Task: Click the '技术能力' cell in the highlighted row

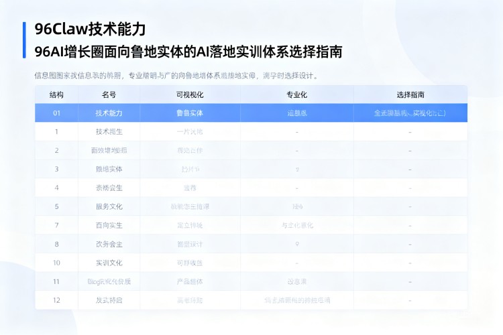Action: 109,113
